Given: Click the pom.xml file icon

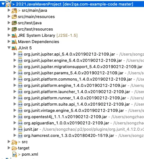Looking at the screenshot, I should pos(15,154).
